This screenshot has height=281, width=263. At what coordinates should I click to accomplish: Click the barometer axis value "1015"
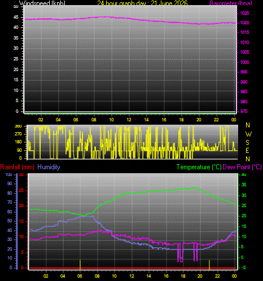click(x=244, y=32)
